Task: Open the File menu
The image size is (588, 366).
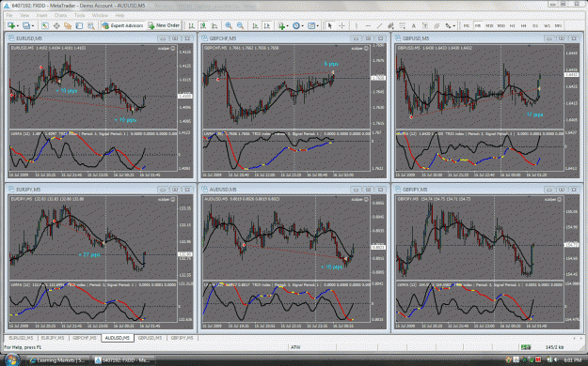Action: [9, 15]
